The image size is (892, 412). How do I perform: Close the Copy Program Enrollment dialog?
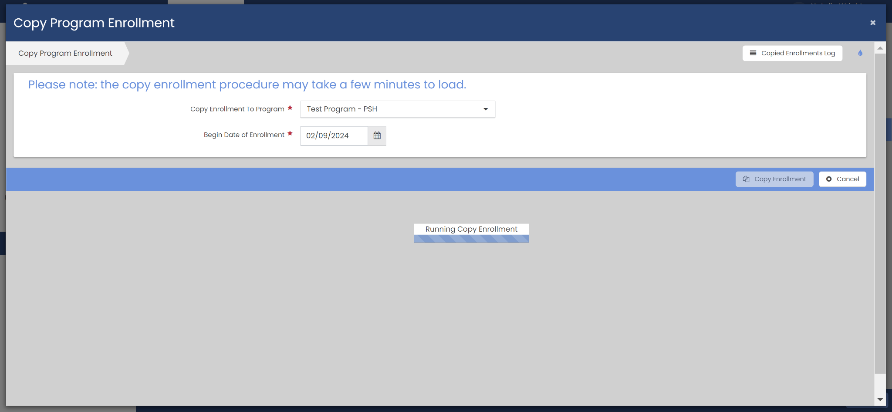pyautogui.click(x=872, y=23)
